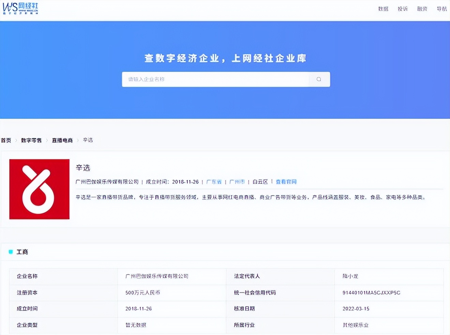Screen dimensions: 450x335
Task: Go to 首页 via breadcrumb
Action: [6, 140]
